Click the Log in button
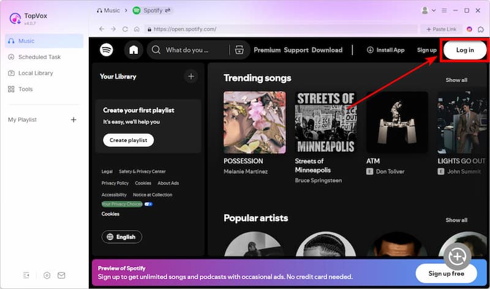This screenshot has height=289, width=490. 465,50
